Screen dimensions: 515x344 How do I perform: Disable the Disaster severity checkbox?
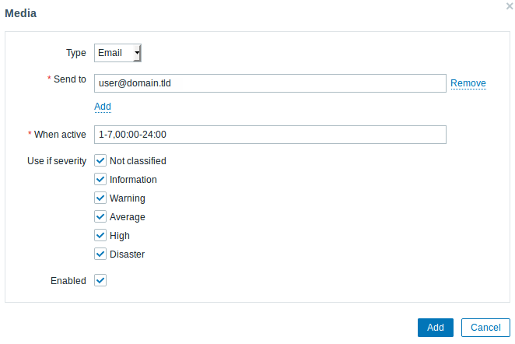pyautogui.click(x=100, y=254)
